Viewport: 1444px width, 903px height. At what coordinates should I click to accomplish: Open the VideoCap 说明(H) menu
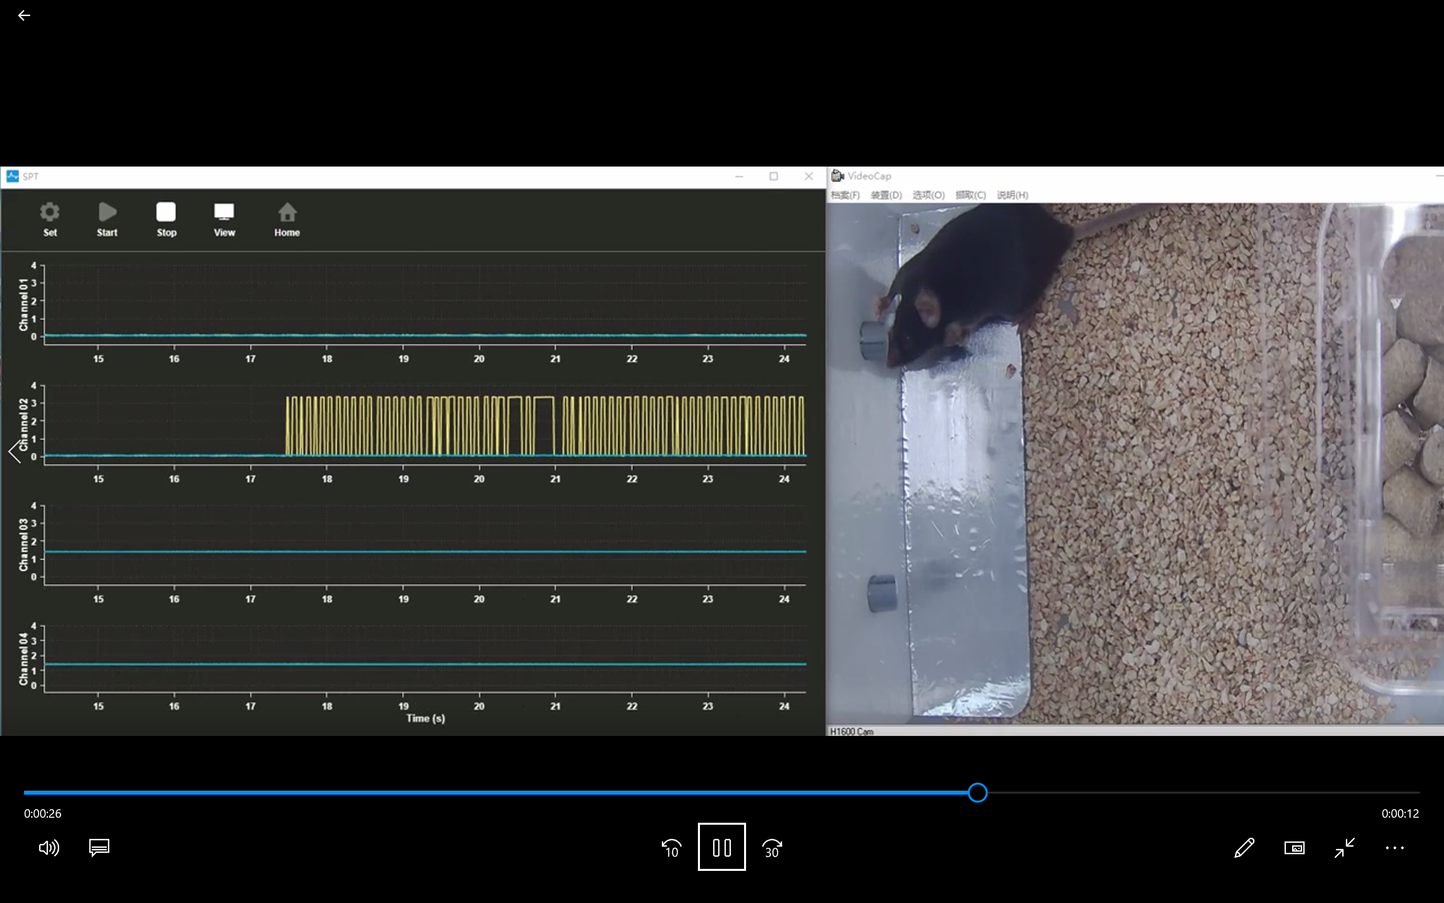click(x=1012, y=195)
